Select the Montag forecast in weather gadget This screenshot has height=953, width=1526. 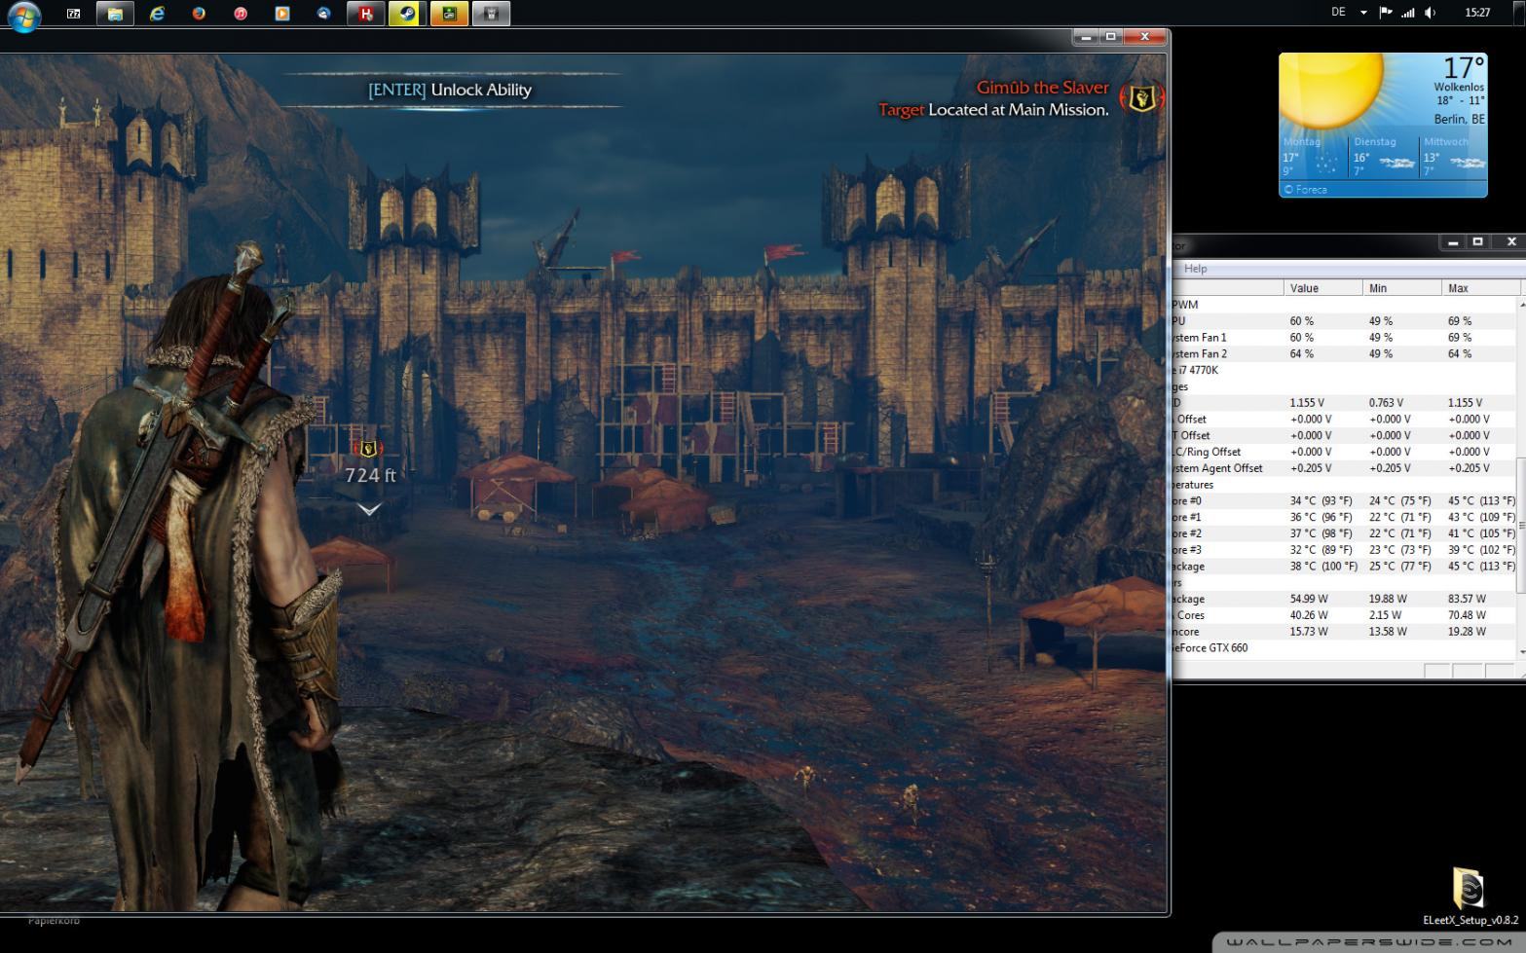tap(1314, 156)
